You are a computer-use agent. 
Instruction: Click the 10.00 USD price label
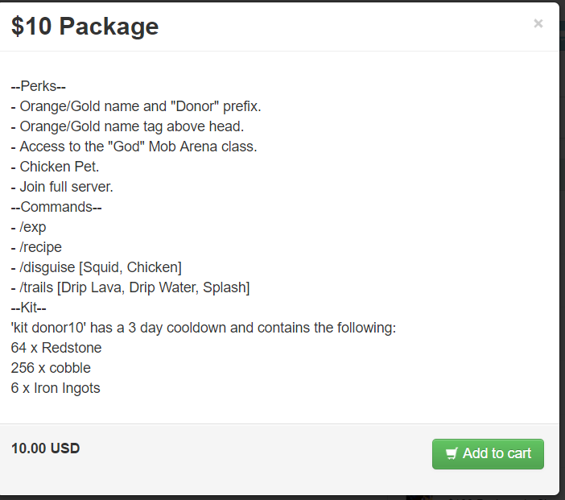click(45, 448)
